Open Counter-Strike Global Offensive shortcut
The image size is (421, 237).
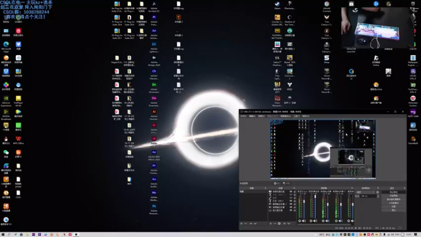click(277, 21)
